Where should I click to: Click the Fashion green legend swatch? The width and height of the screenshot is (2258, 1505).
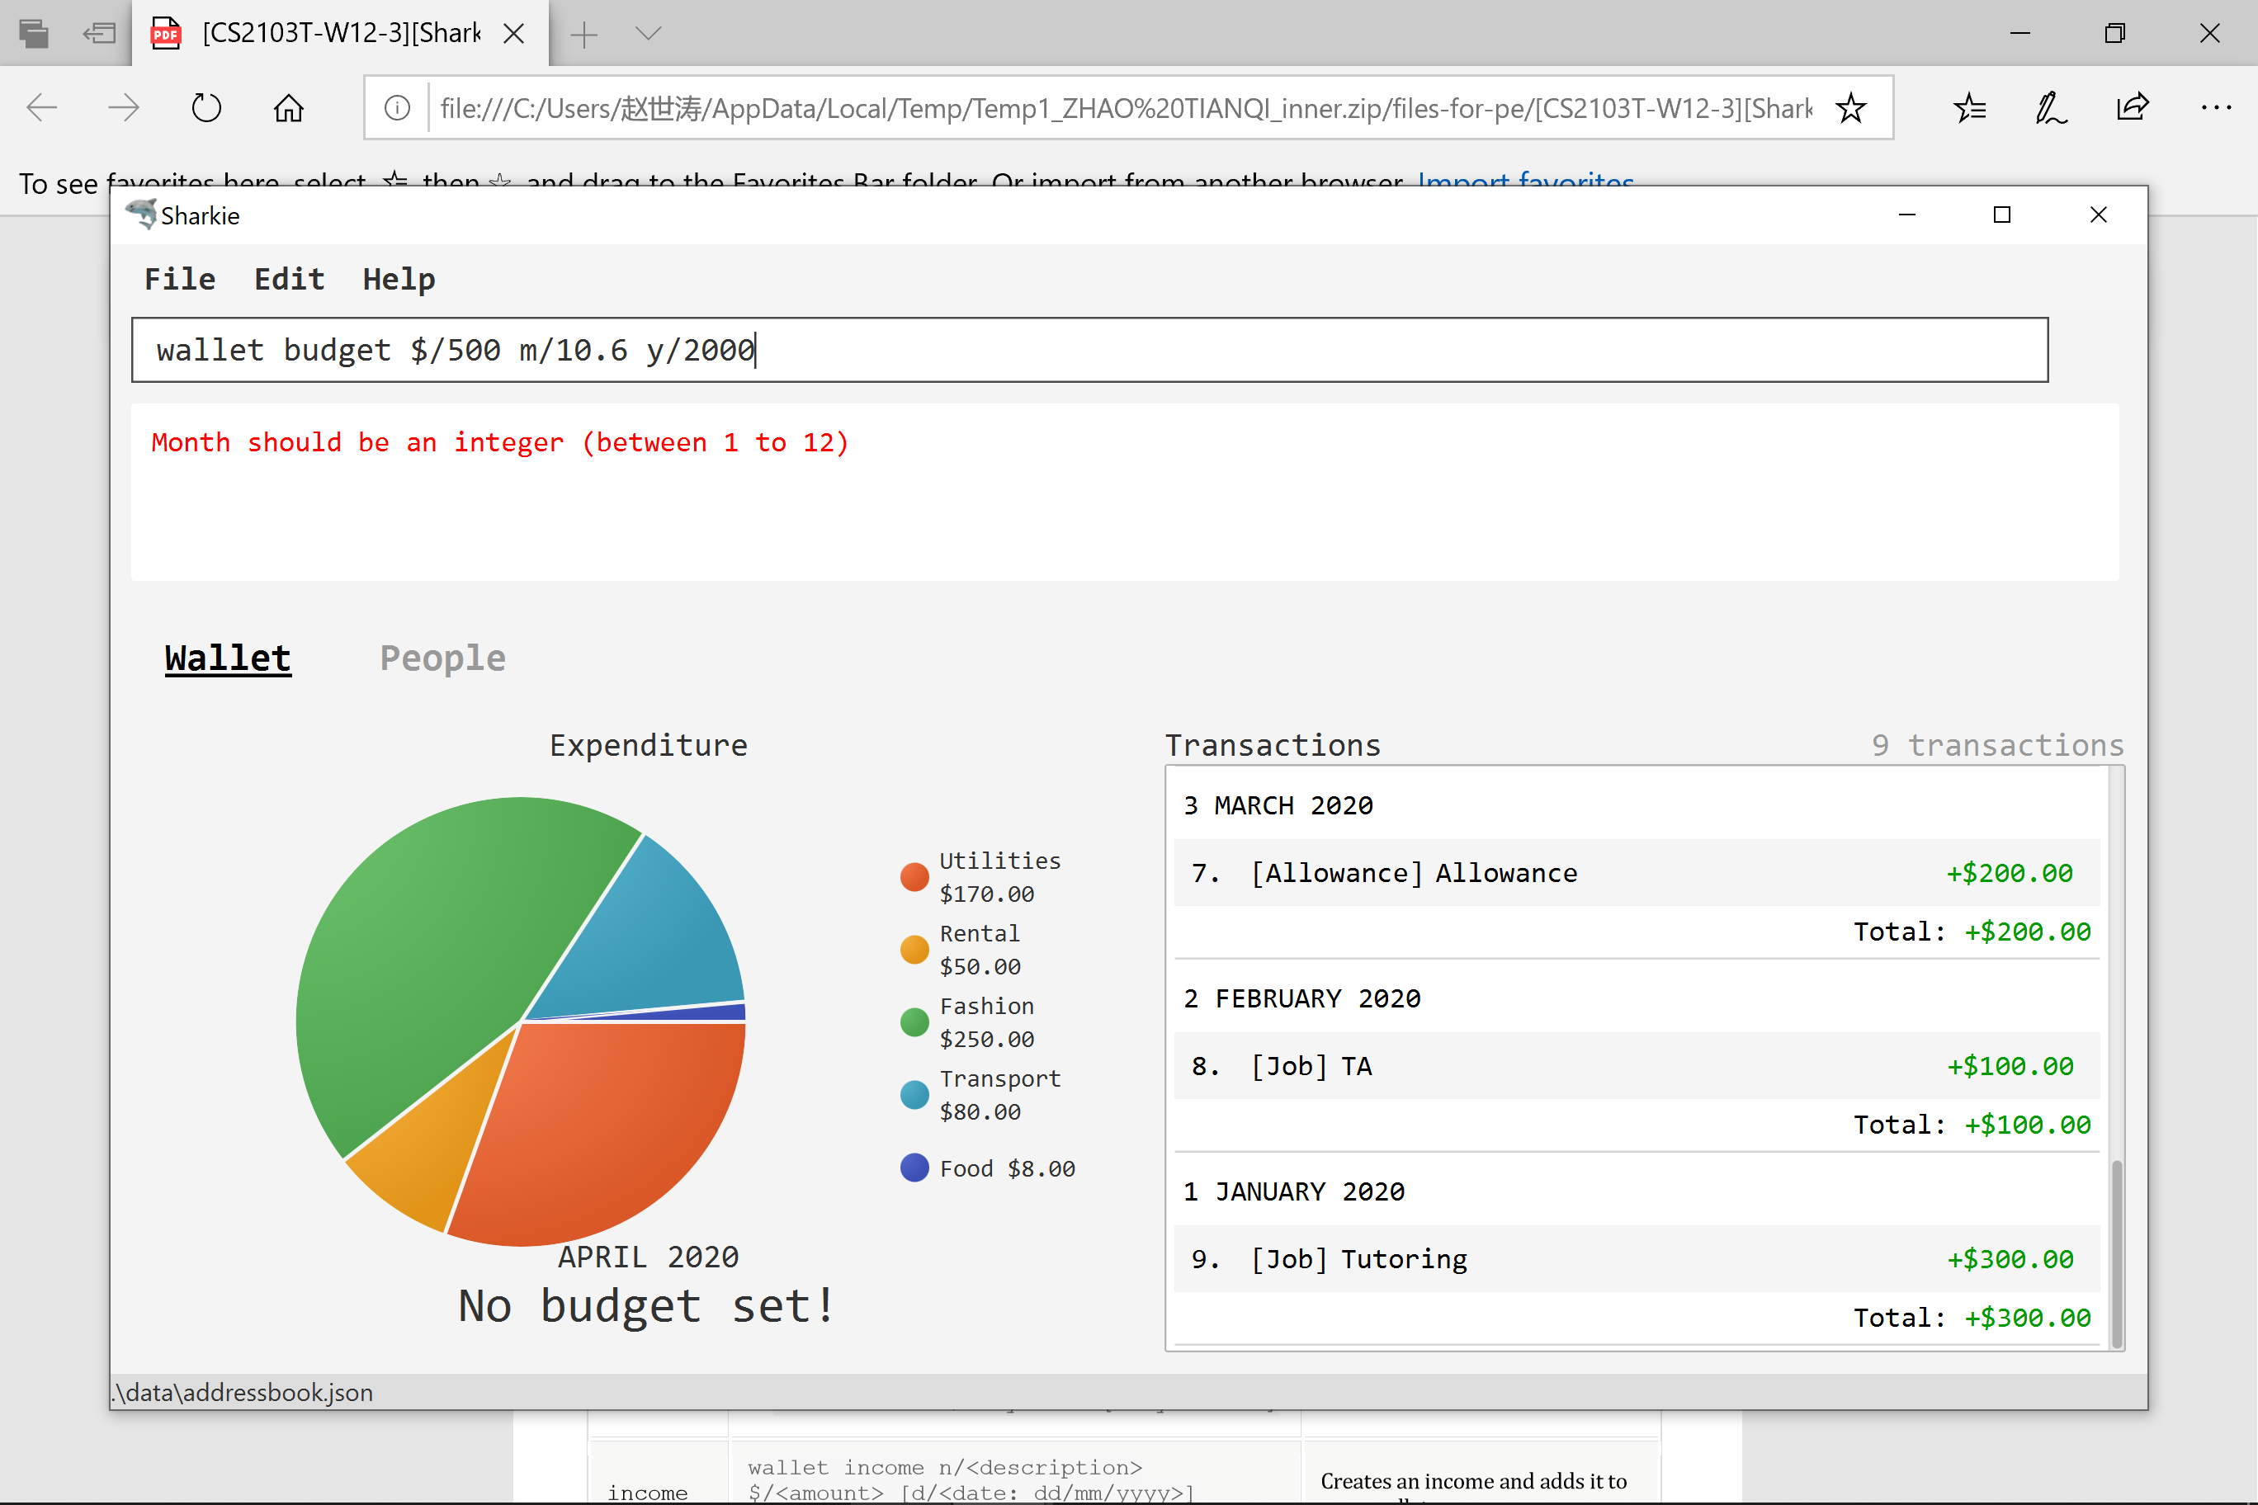(914, 1022)
